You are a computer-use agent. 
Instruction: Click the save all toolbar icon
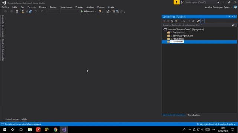click(30, 11)
